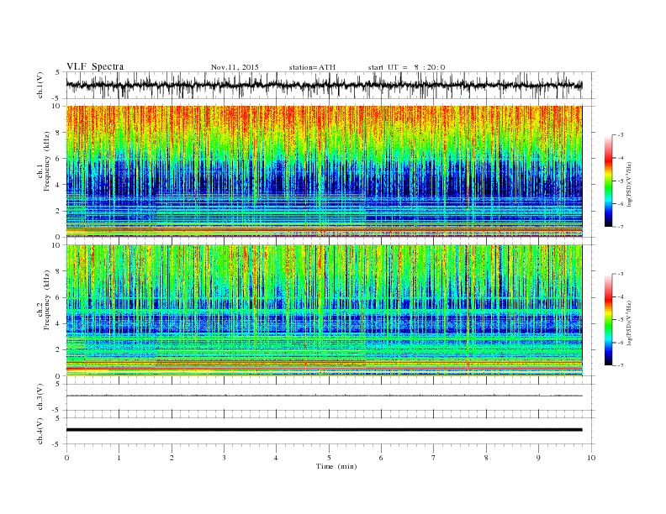Click the 'start UT = 8 :20: 0' text
This screenshot has height=514, width=666.
(x=406, y=67)
